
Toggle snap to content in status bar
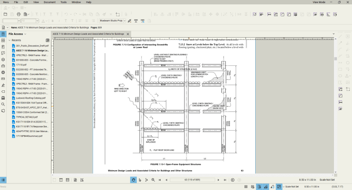[259, 186]
